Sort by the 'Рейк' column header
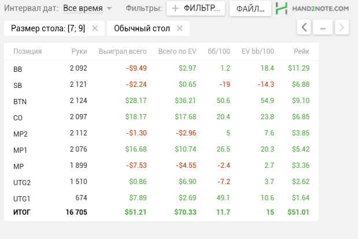This screenshot has height=239, width=358. click(301, 51)
